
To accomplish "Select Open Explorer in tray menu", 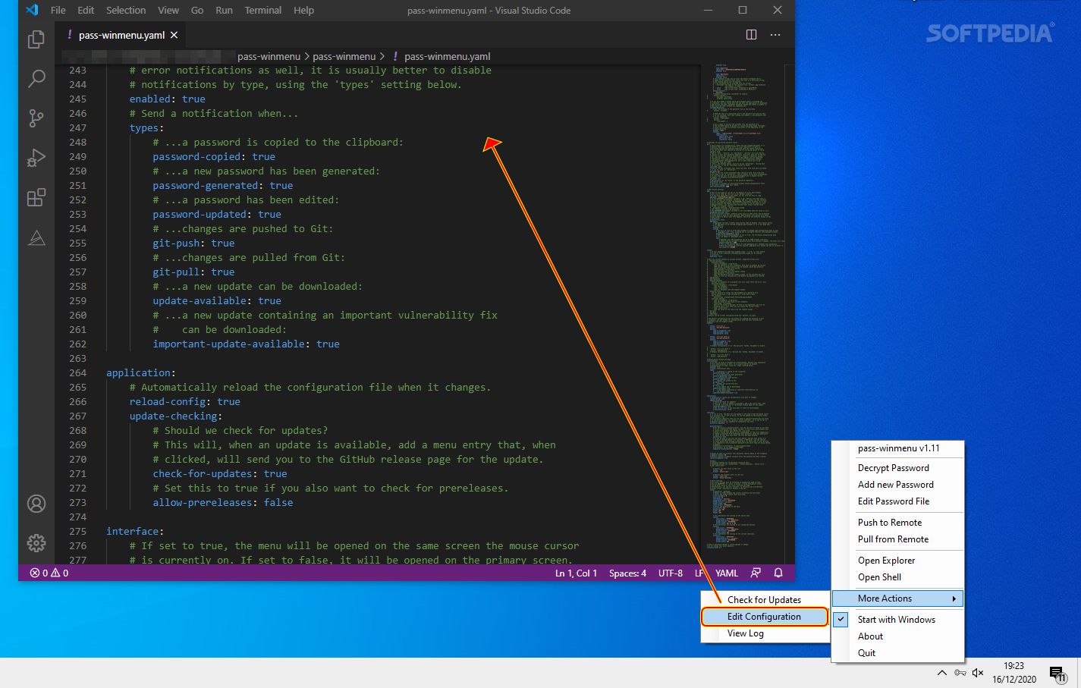I will tap(898, 561).
